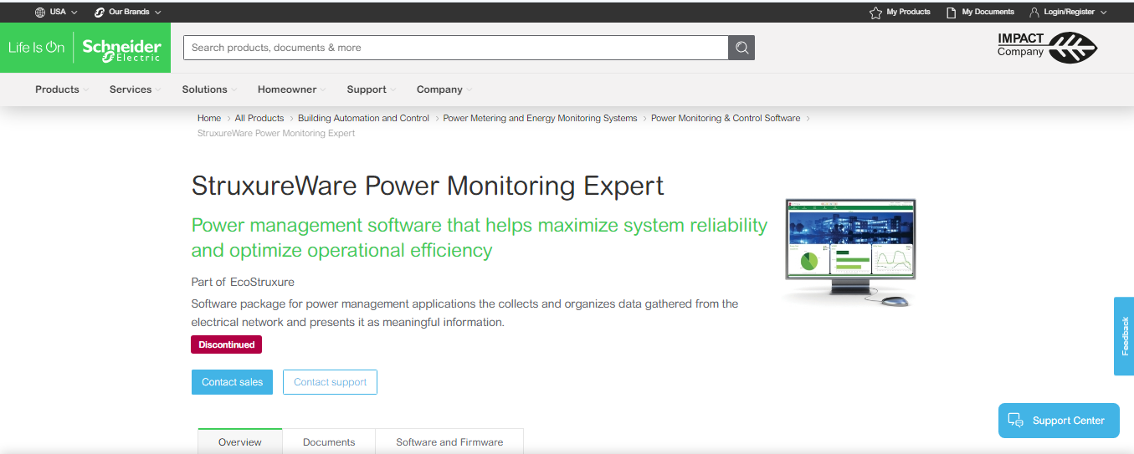Go to Building Automation and Control breadcrumb

363,118
